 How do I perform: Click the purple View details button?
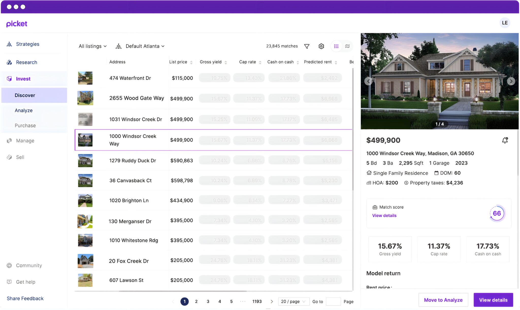tap(493, 300)
